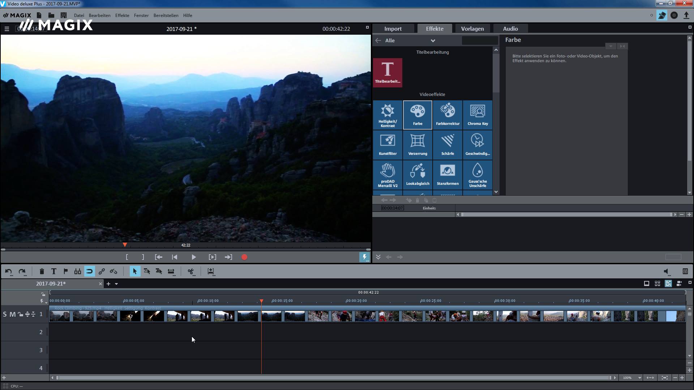The height and width of the screenshot is (390, 694).
Task: Click the export upload arrow icon
Action: (686, 15)
